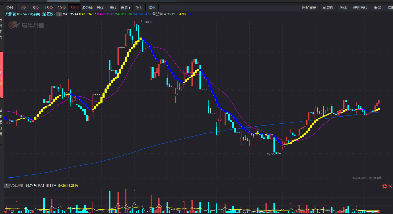The image size is (393, 214).
Task: Switch to 周线 weekly period
Action: (x=113, y=8)
